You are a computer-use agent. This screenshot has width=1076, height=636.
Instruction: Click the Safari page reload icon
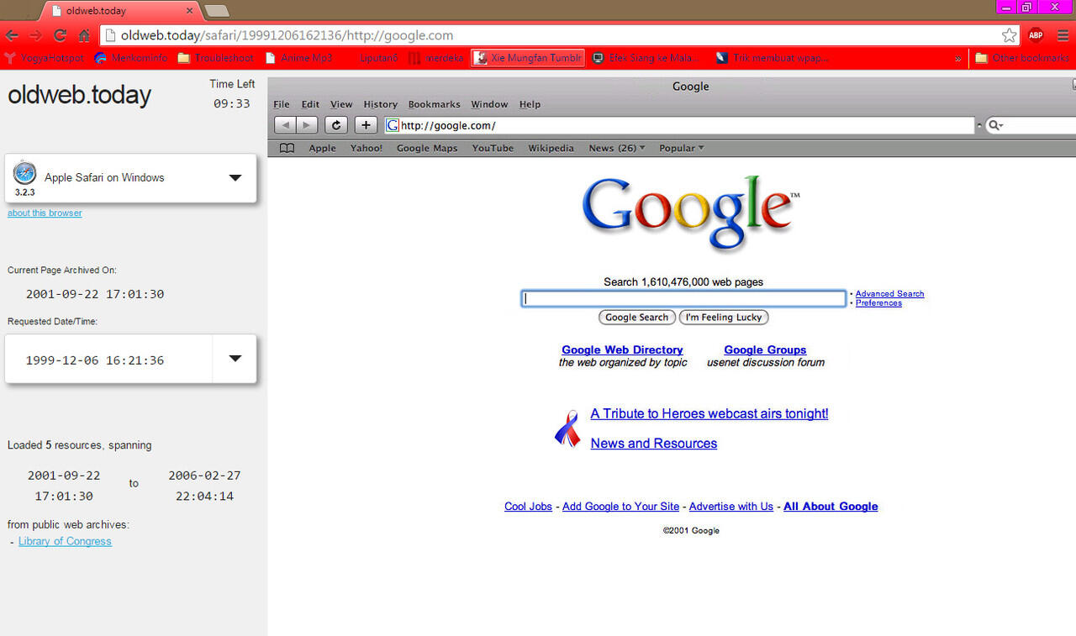335,124
